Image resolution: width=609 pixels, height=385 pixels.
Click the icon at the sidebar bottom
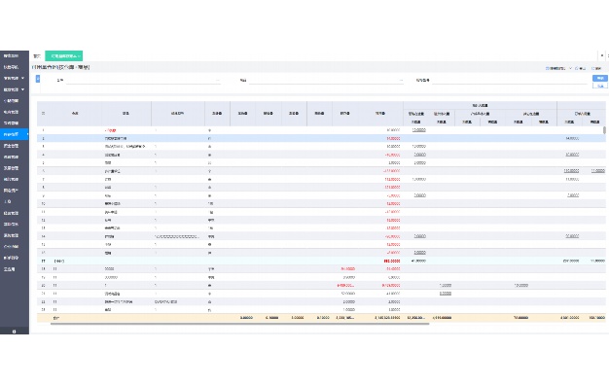15,332
